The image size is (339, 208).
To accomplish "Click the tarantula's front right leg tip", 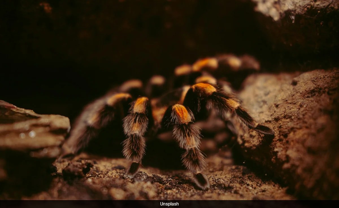I will coord(202,181).
